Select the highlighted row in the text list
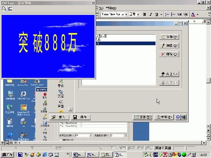Screen dimensions: 211x158 [x=126, y=43]
